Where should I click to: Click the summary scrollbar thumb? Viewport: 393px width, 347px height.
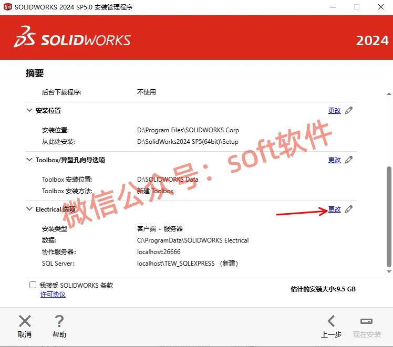coord(389,217)
